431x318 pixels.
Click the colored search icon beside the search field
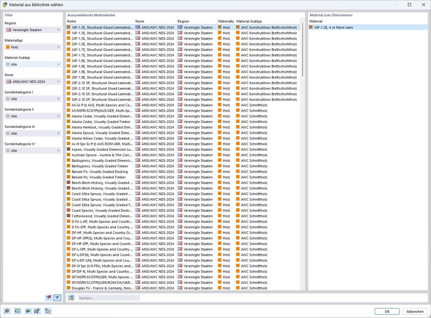[x=71, y=297]
